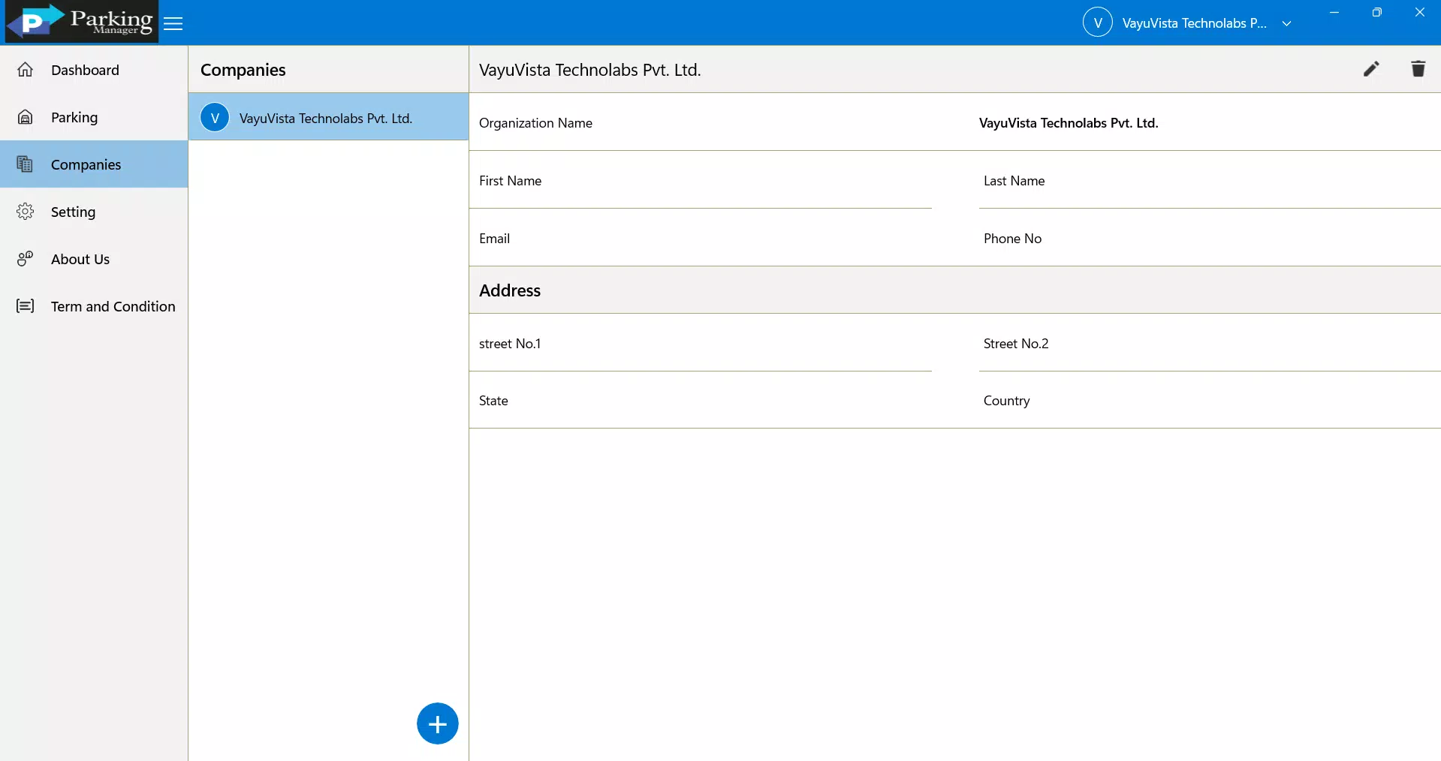Open Term and Condition page

point(94,306)
